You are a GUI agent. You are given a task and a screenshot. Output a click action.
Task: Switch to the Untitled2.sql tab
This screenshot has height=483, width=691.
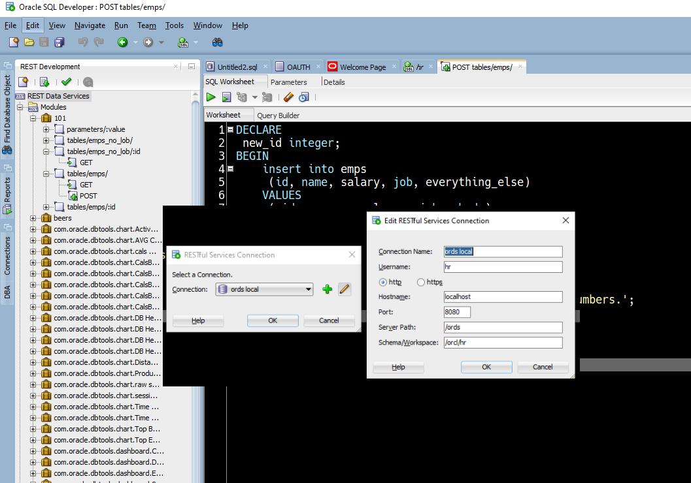click(x=237, y=67)
